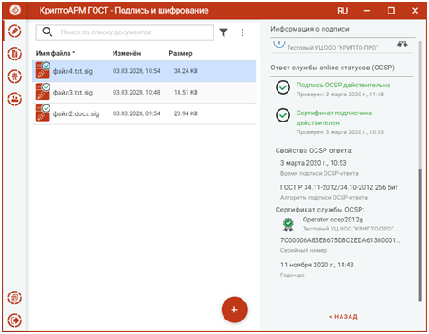The image size is (429, 334).
Task: Click the 11 ноября 2020 г., 14:43 expiry date
Action: (x=317, y=265)
